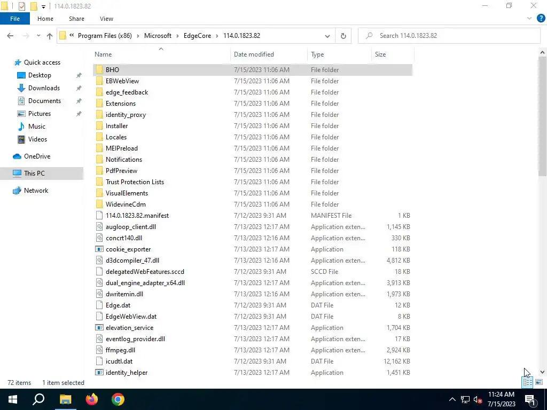Select the ffmpeg.dll file icon
Viewport: 547px width, 410px height.
(99, 350)
